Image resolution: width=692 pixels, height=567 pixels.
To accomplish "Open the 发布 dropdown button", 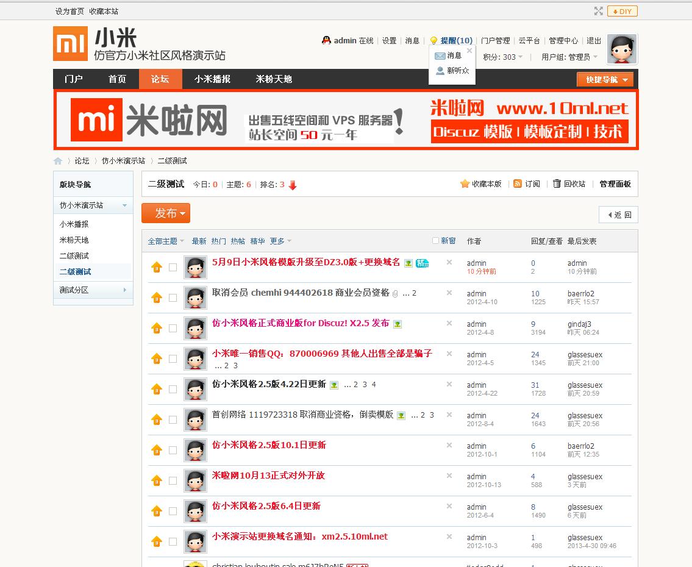I will (166, 213).
